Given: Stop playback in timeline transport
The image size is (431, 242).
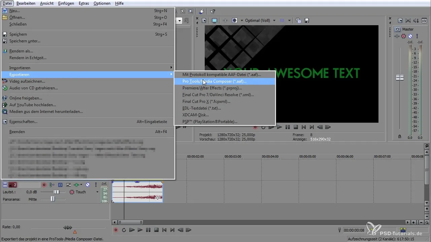Looking at the screenshot, I should [156, 230].
